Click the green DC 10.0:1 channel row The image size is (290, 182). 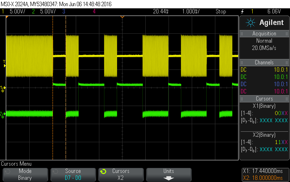coord(264,77)
